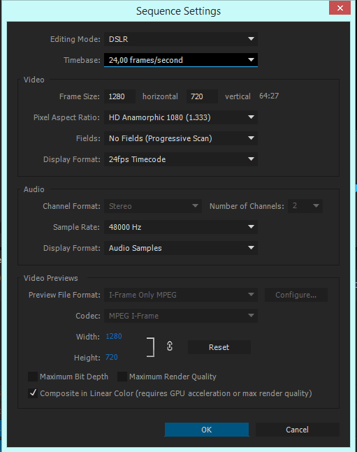Click the Configure... button

[x=296, y=295]
